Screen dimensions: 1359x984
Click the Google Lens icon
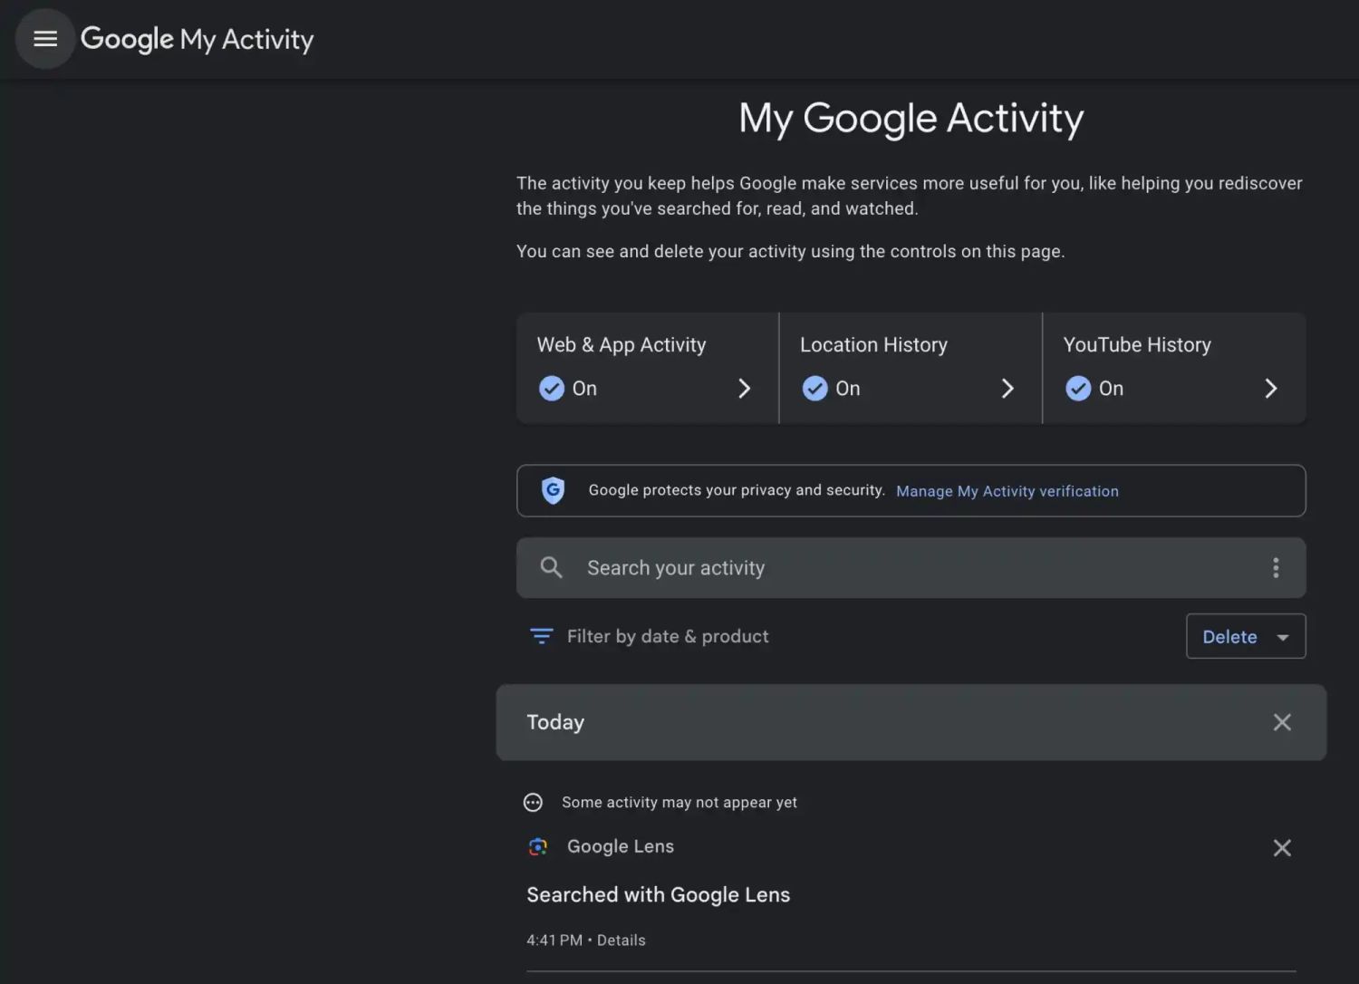pos(538,846)
